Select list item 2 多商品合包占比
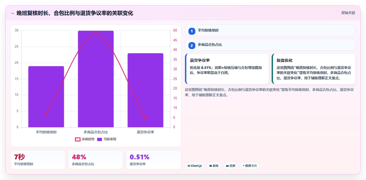366x180 pixels. click(x=270, y=45)
